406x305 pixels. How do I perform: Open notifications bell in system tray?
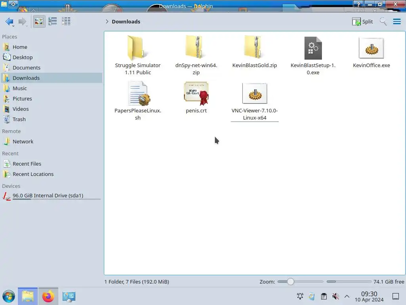point(300,296)
